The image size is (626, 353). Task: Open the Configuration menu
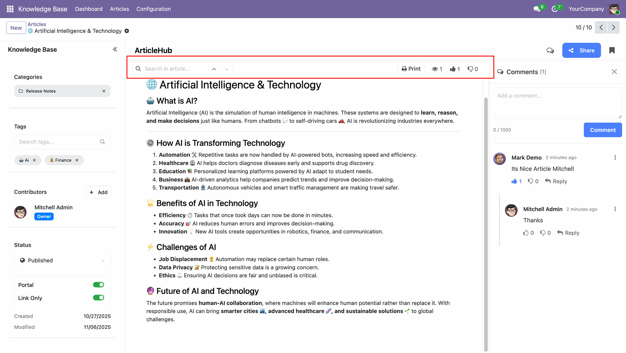pos(153,9)
